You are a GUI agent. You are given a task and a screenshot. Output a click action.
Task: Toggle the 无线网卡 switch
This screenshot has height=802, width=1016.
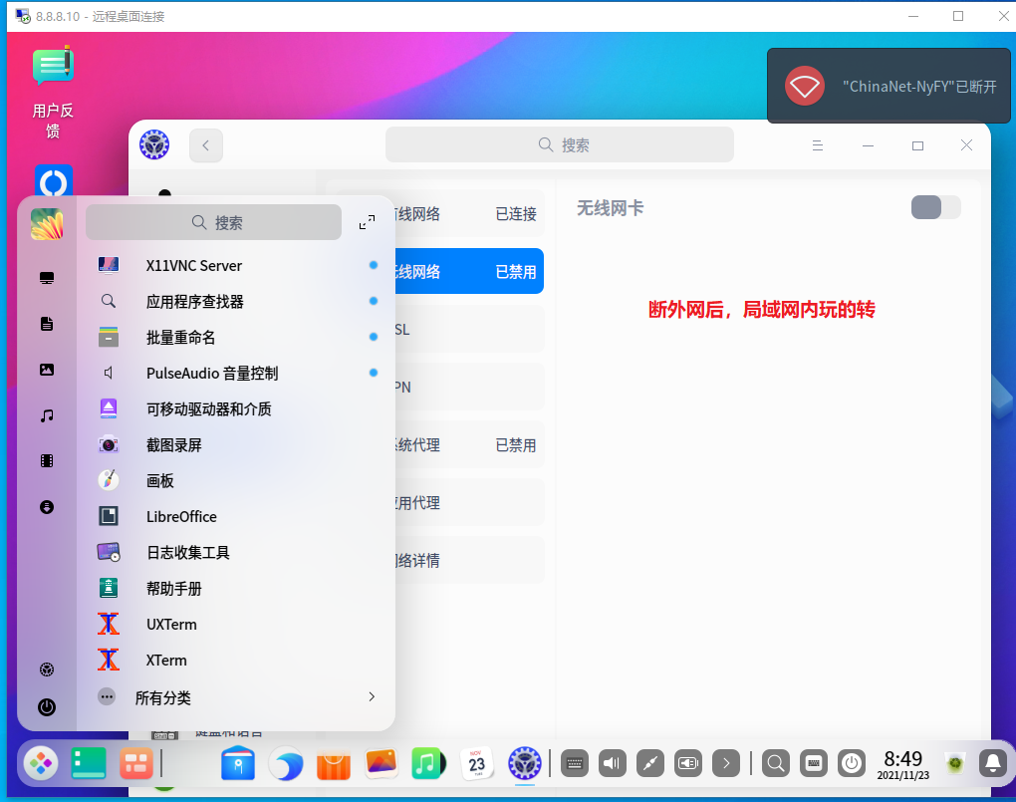click(x=935, y=207)
